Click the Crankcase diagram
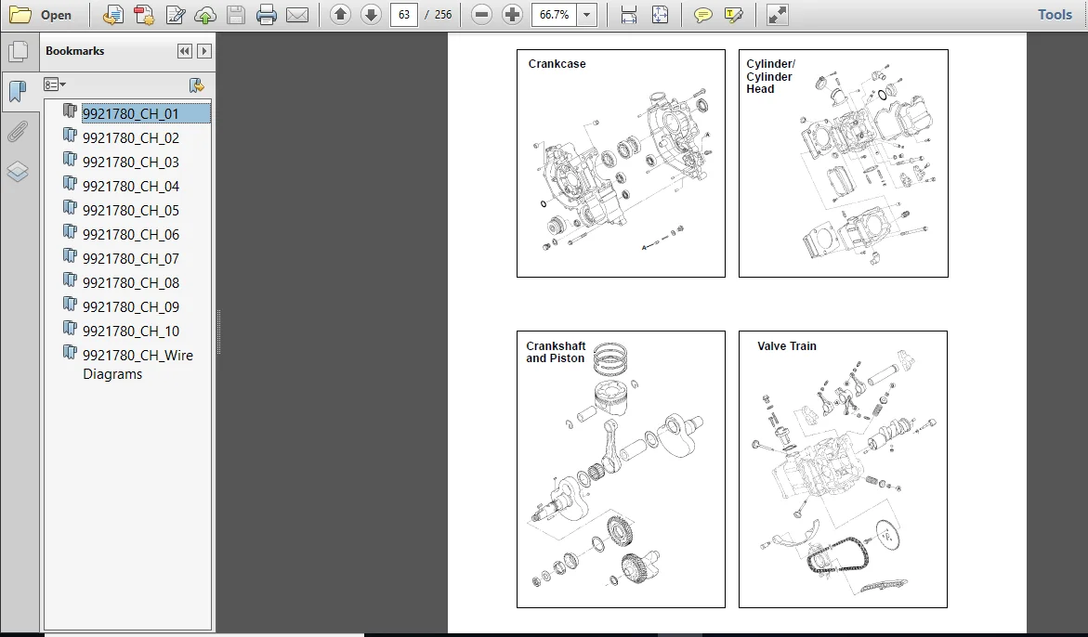The height and width of the screenshot is (637, 1088). pyautogui.click(x=621, y=163)
